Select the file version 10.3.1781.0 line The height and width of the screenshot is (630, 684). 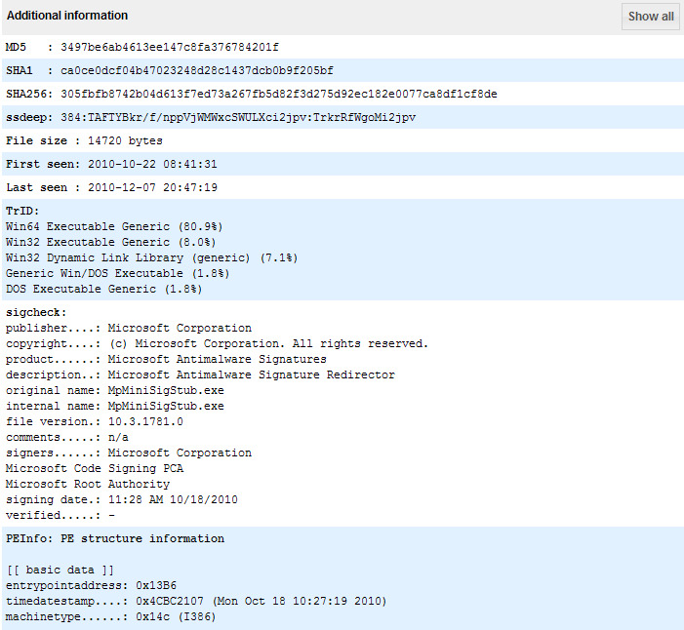coord(95,421)
